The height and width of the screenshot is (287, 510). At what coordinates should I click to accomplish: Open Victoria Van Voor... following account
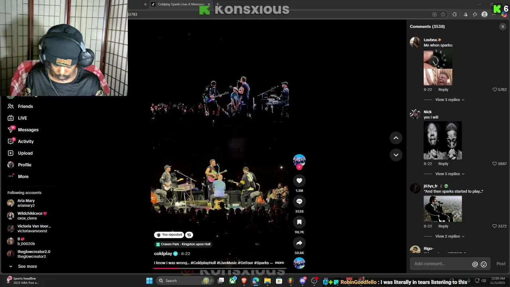tap(28, 228)
